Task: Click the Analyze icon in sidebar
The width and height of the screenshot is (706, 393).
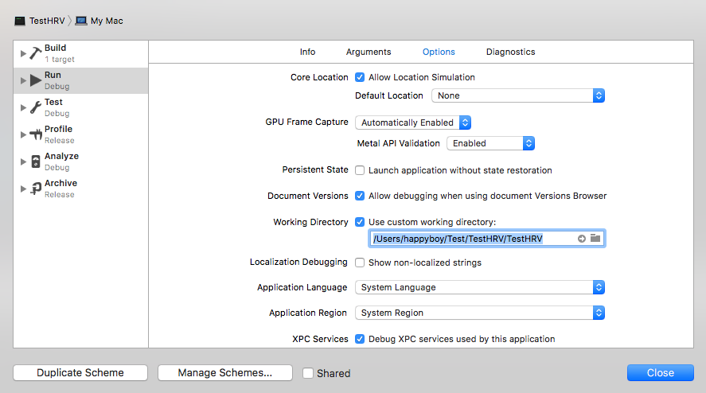Action: [36, 161]
